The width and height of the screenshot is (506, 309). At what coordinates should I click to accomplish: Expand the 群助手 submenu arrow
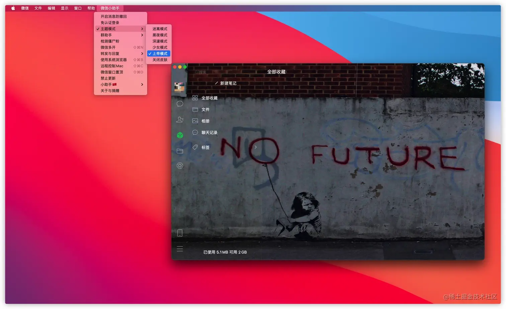[142, 35]
